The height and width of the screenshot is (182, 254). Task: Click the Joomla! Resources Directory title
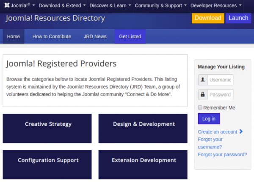point(55,18)
